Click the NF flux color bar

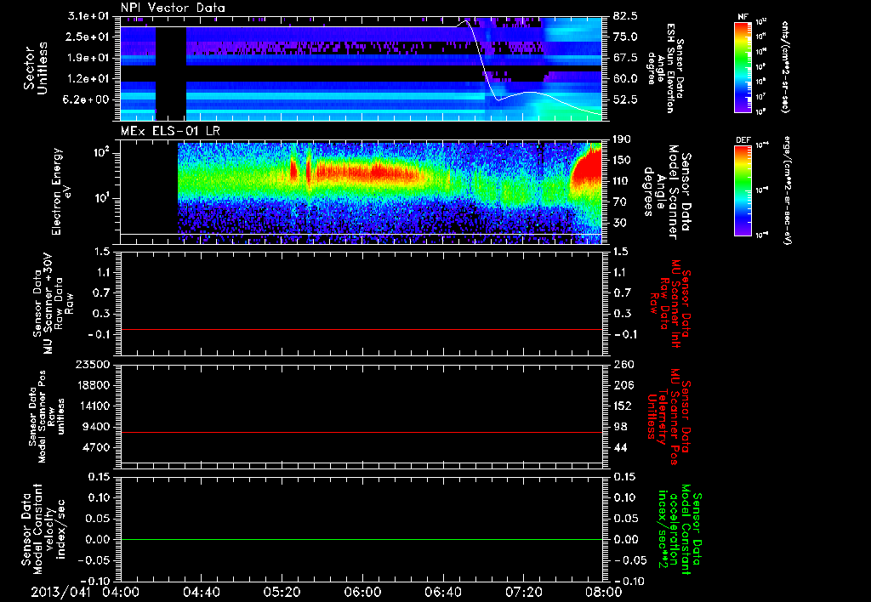pyautogui.click(x=743, y=66)
